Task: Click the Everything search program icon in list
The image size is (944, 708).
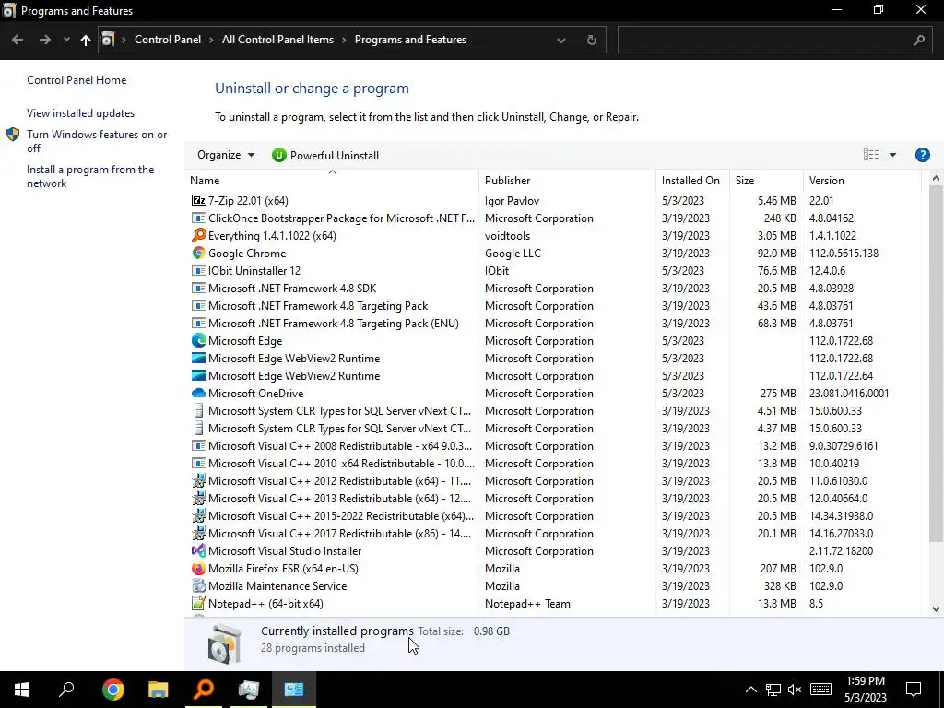Action: pyautogui.click(x=199, y=235)
